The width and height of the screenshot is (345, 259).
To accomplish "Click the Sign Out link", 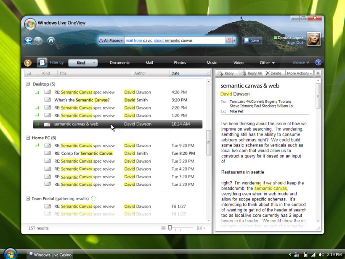I will point(295,43).
